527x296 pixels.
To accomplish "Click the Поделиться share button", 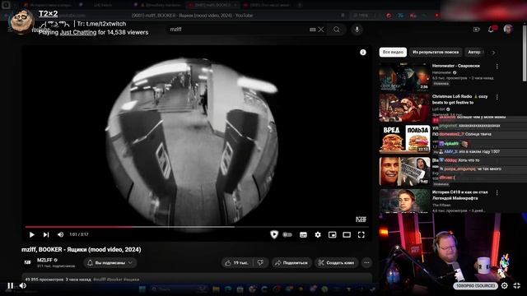I will click(291, 263).
